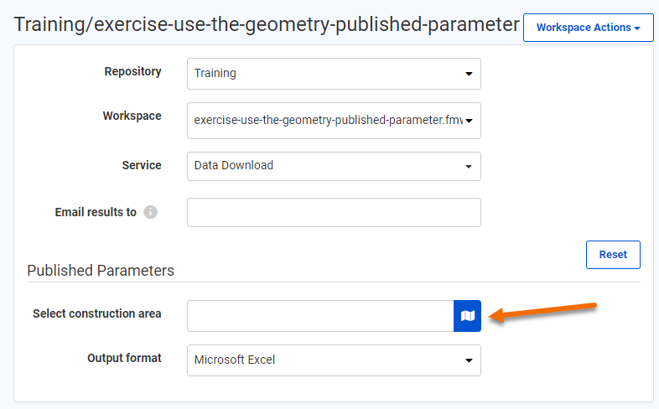Expand the Repository dropdown showing Training
The image size is (659, 409).
(x=334, y=73)
